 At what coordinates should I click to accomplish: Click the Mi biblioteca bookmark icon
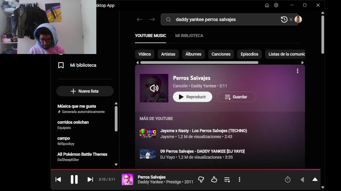pos(61,65)
